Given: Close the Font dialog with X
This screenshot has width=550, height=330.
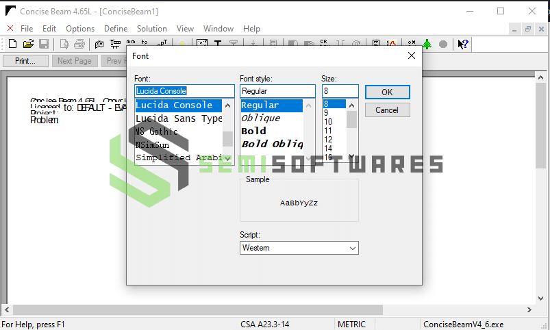Looking at the screenshot, I should click(x=412, y=55).
